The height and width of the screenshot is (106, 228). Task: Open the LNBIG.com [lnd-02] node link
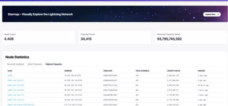[x=16, y=90]
